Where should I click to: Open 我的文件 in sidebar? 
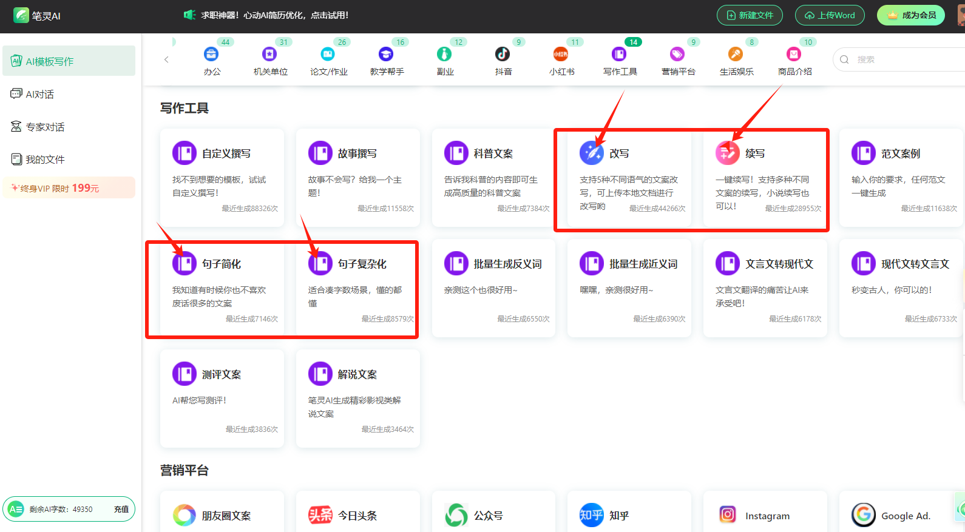click(x=69, y=160)
